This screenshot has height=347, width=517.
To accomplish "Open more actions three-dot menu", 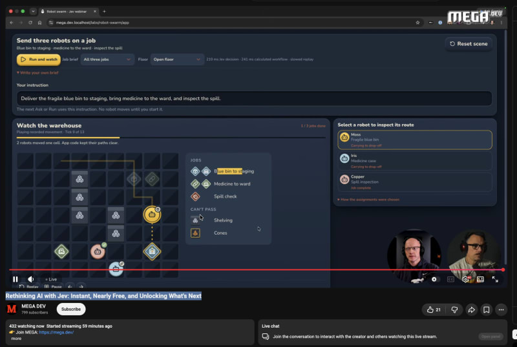I will click(x=501, y=310).
